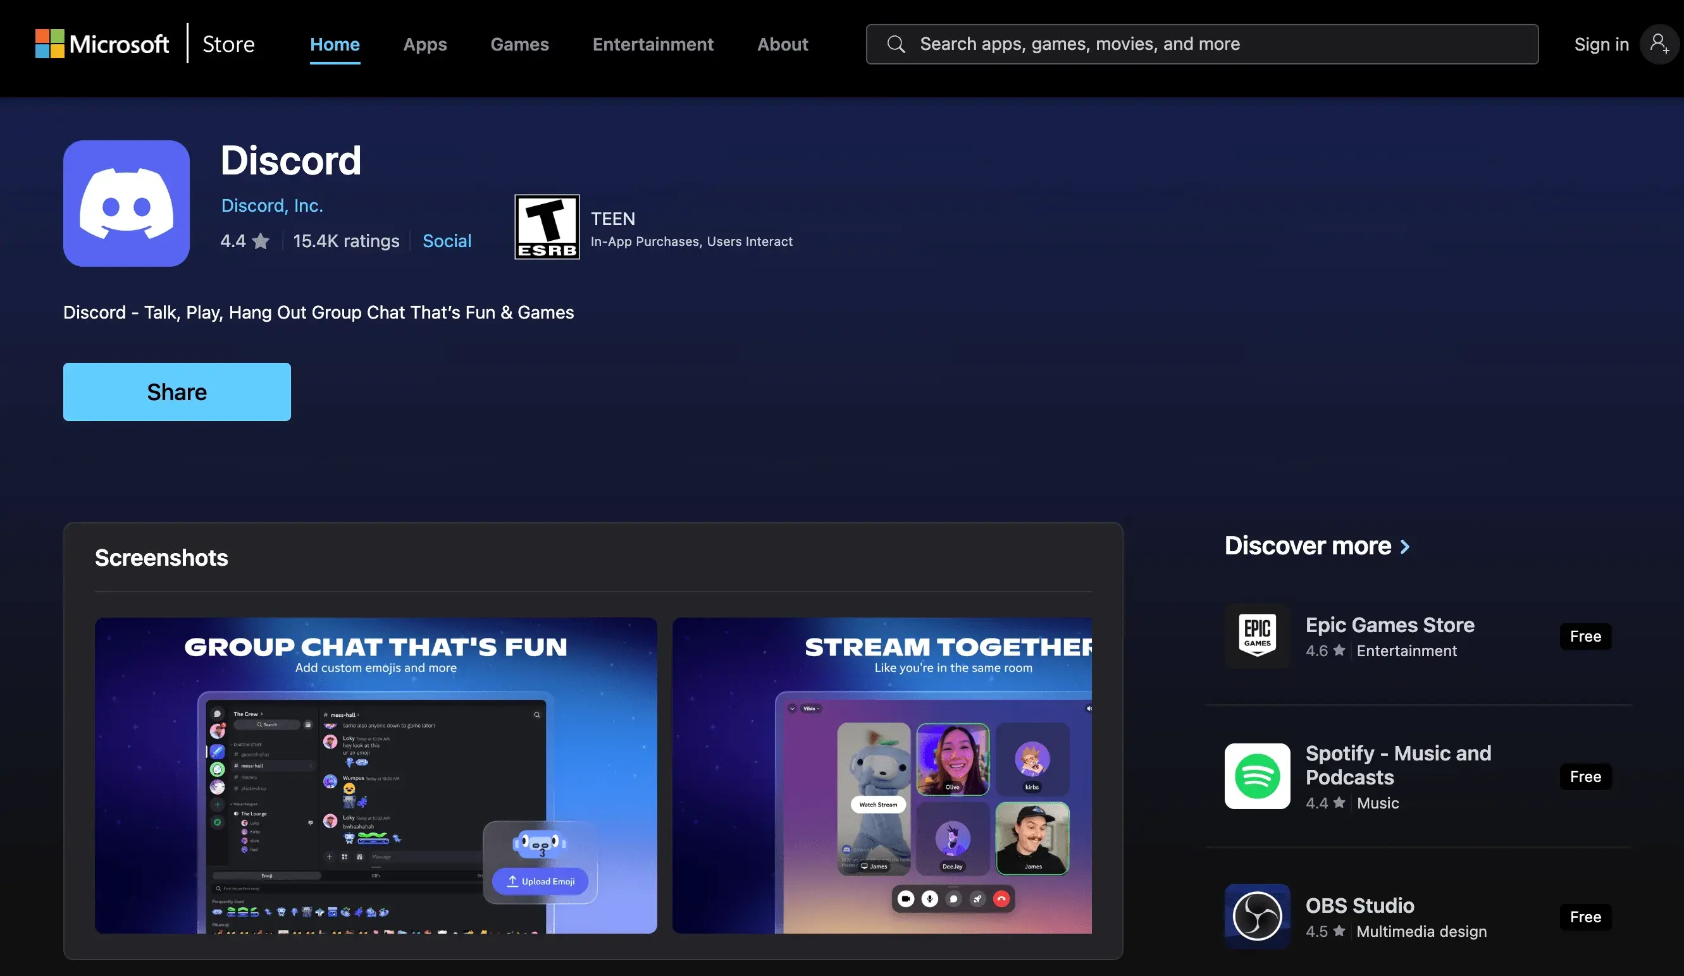The height and width of the screenshot is (976, 1684).
Task: Open the Epic Games Store icon
Action: [1257, 636]
